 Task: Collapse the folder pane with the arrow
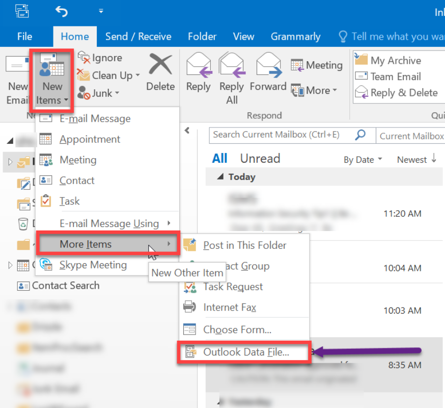click(187, 130)
